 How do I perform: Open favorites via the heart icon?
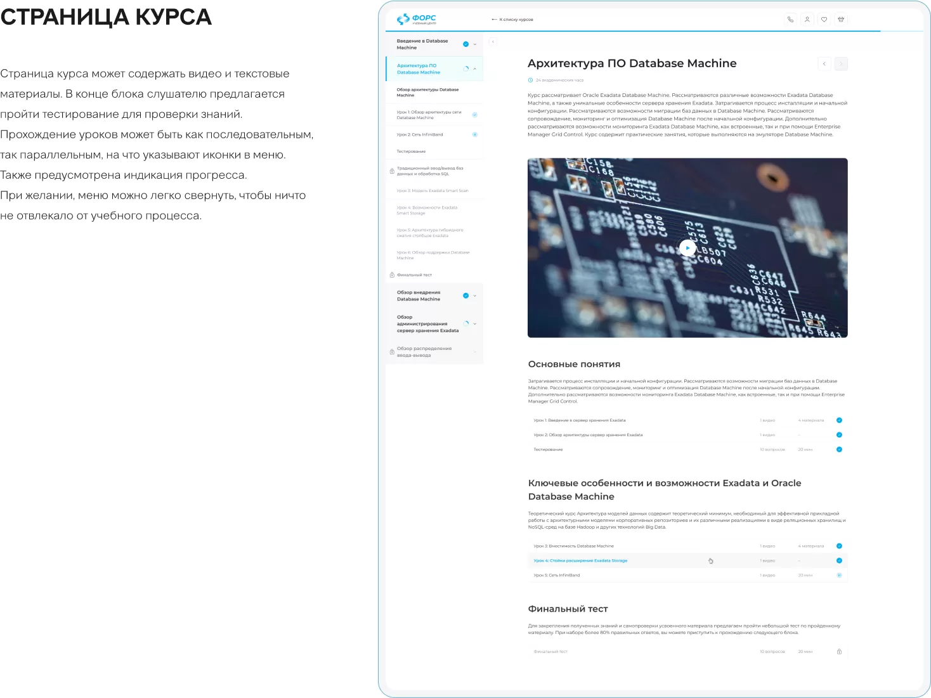[824, 20]
